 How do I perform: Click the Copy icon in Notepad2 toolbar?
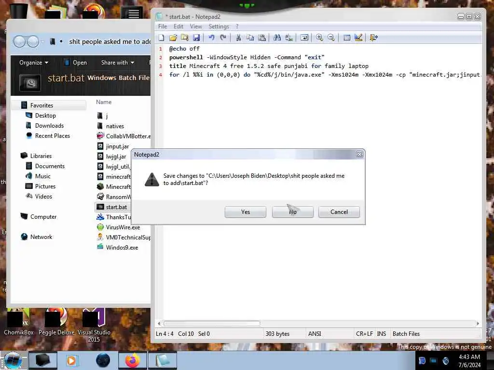click(250, 38)
